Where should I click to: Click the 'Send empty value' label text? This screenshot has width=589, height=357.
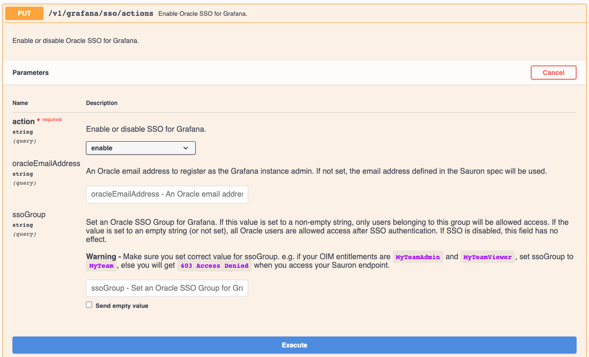point(122,305)
